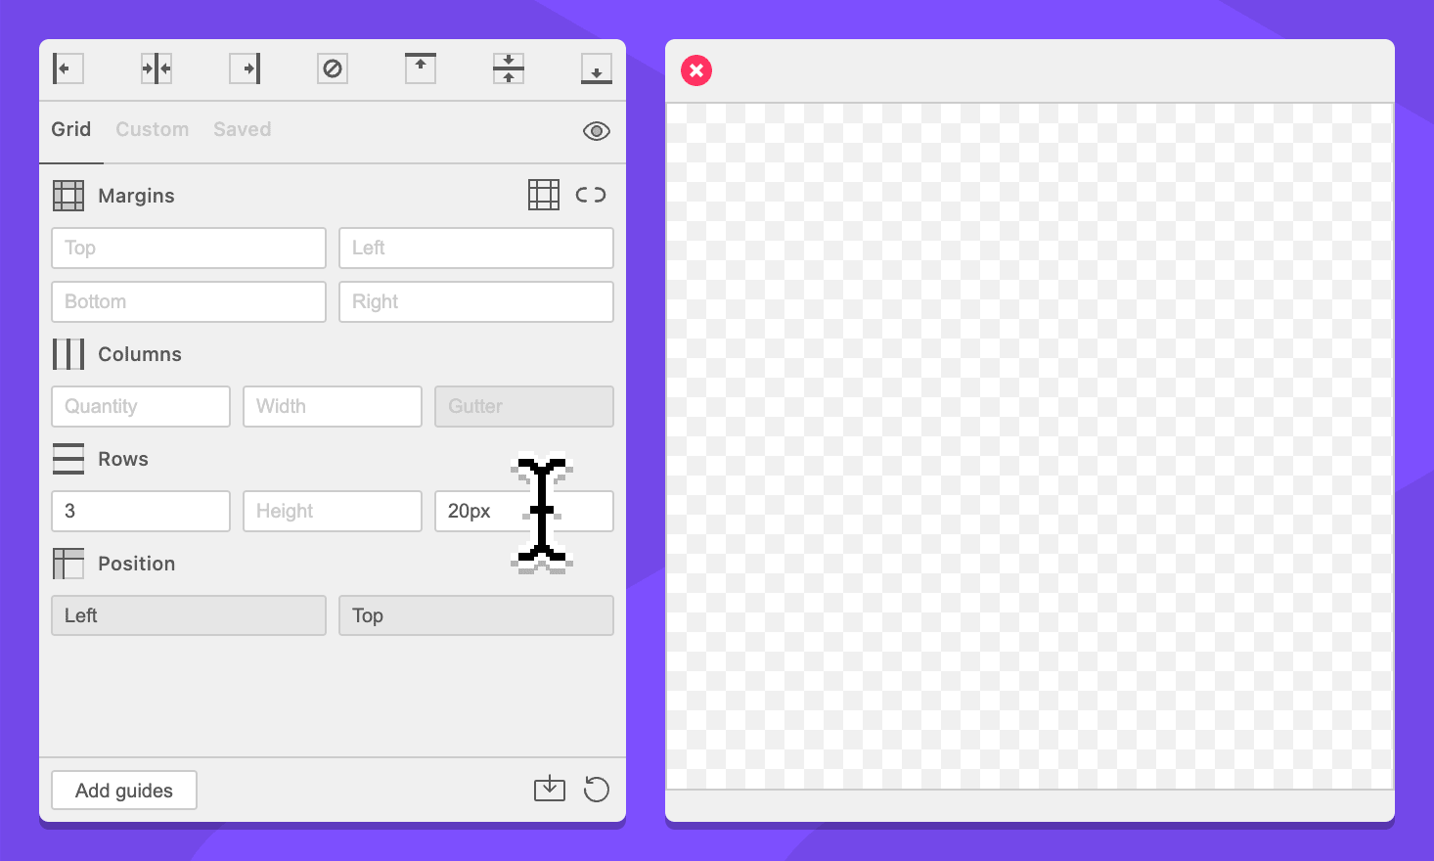This screenshot has height=861, width=1434.
Task: Toggle guides visibility eye icon
Action: pos(597,131)
